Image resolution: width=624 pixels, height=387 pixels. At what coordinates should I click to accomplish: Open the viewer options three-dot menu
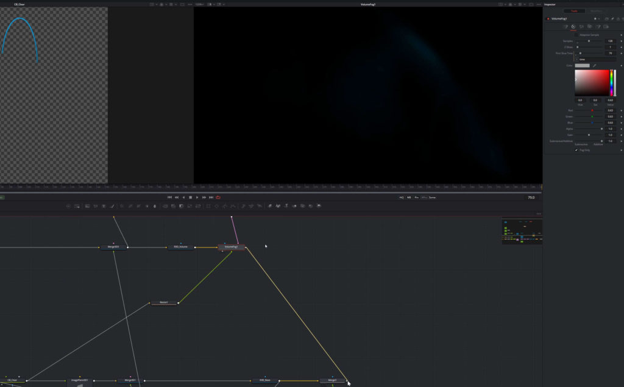click(539, 4)
